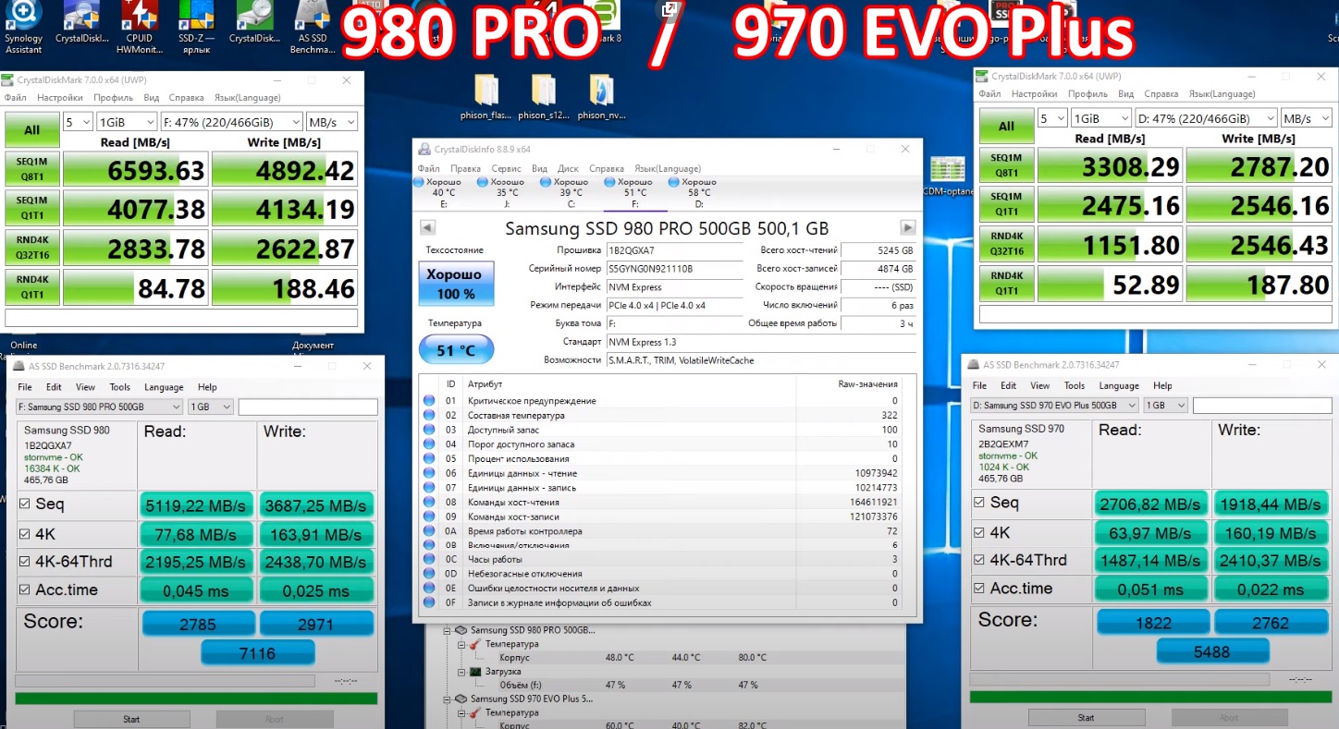Collapse Samsung SSD 980 PRO node in HWMonitor
This screenshot has width=1339, height=729.
tap(449, 630)
